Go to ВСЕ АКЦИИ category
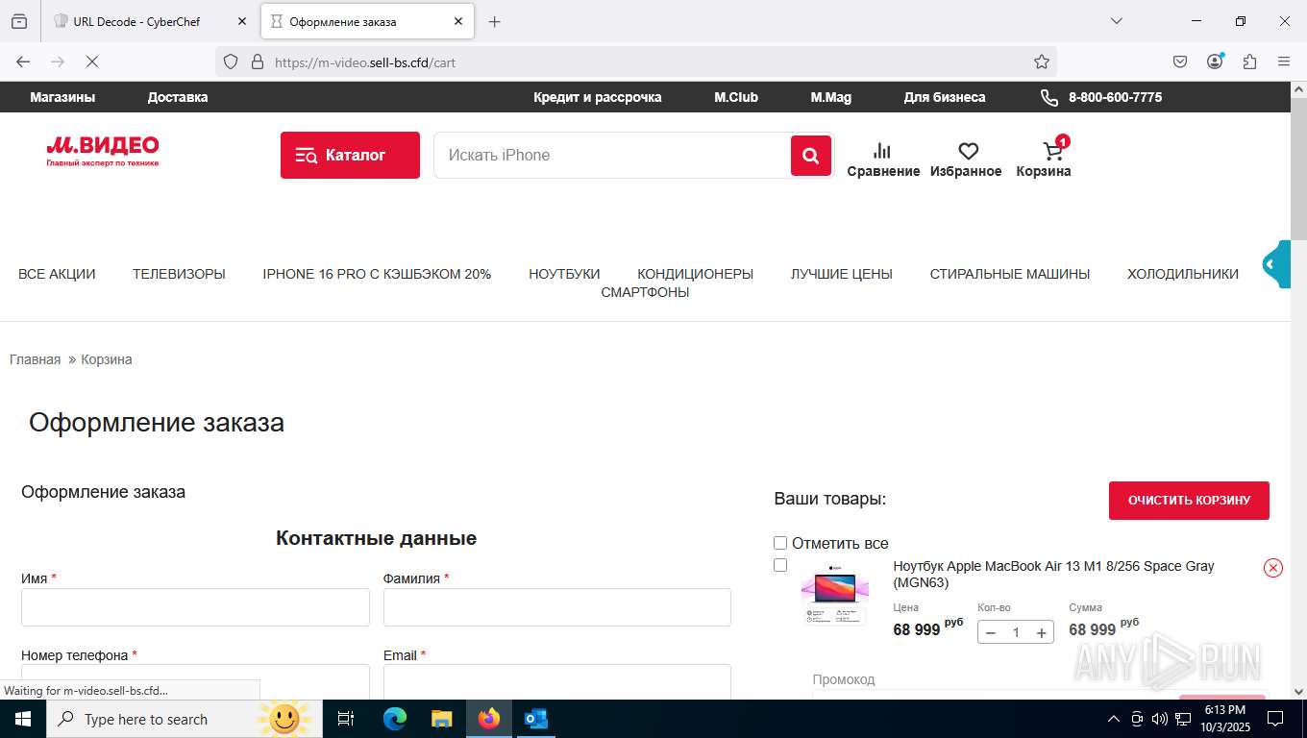 coord(57,274)
